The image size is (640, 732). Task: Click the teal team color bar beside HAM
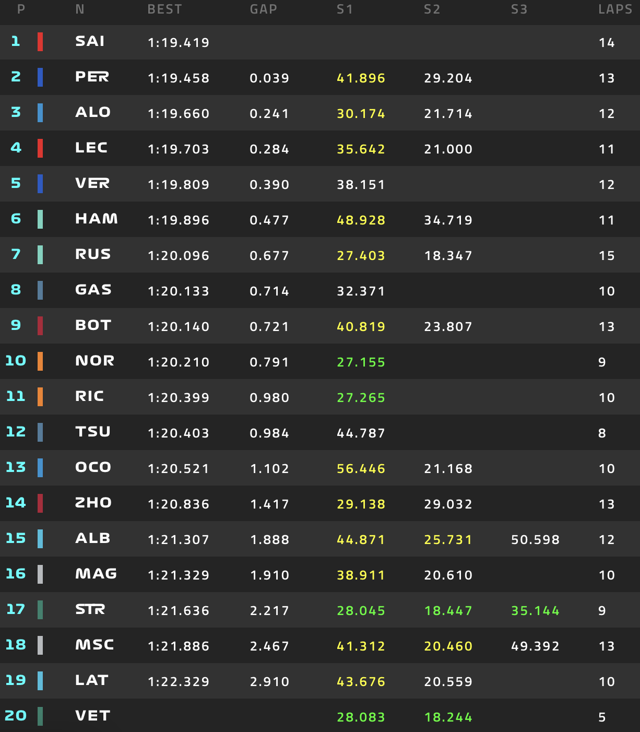(x=40, y=219)
